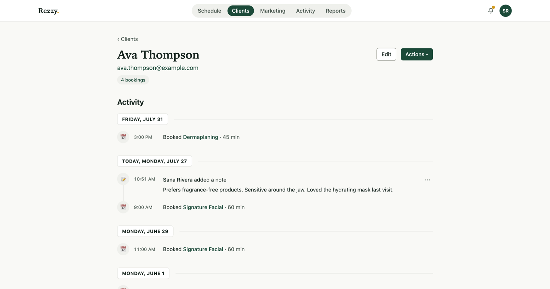Screen dimensions: 550x289
Task: Select the Clients tab
Action: coord(241,11)
